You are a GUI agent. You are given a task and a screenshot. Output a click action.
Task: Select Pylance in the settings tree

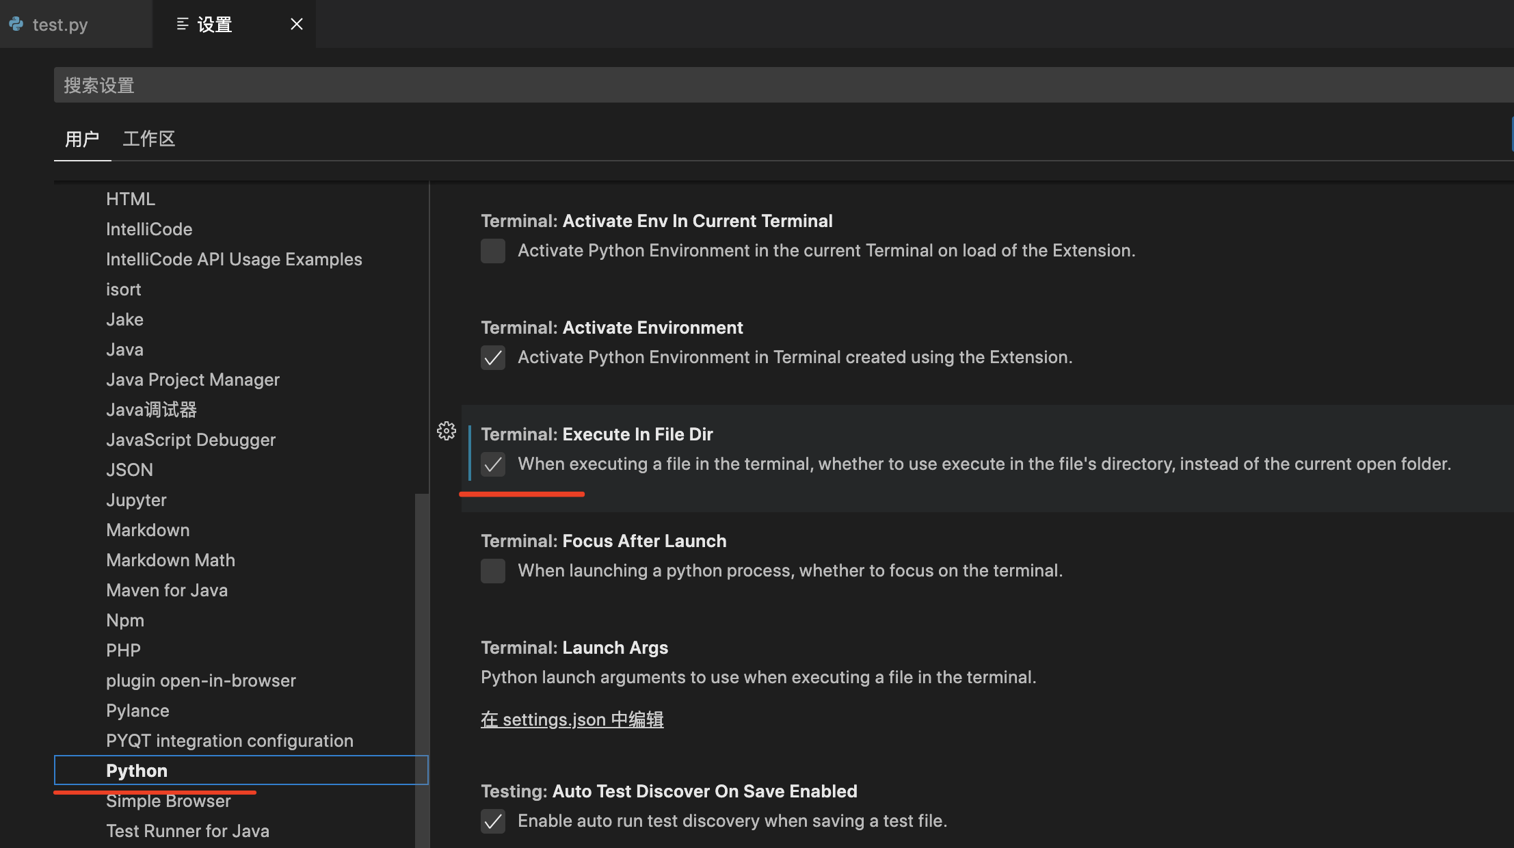point(137,711)
